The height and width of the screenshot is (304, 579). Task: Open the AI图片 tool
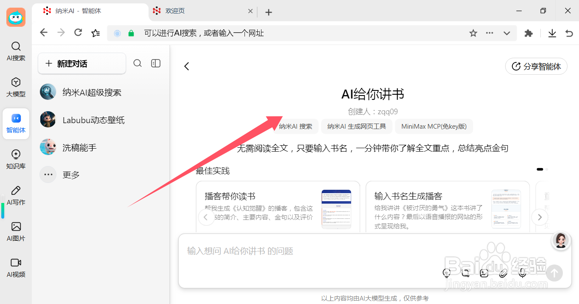[x=16, y=231]
